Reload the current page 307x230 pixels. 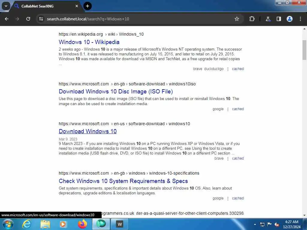pos(28,19)
